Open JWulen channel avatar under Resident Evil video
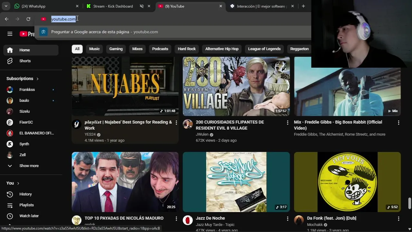Viewport: 412px width, 232px height. point(188,124)
